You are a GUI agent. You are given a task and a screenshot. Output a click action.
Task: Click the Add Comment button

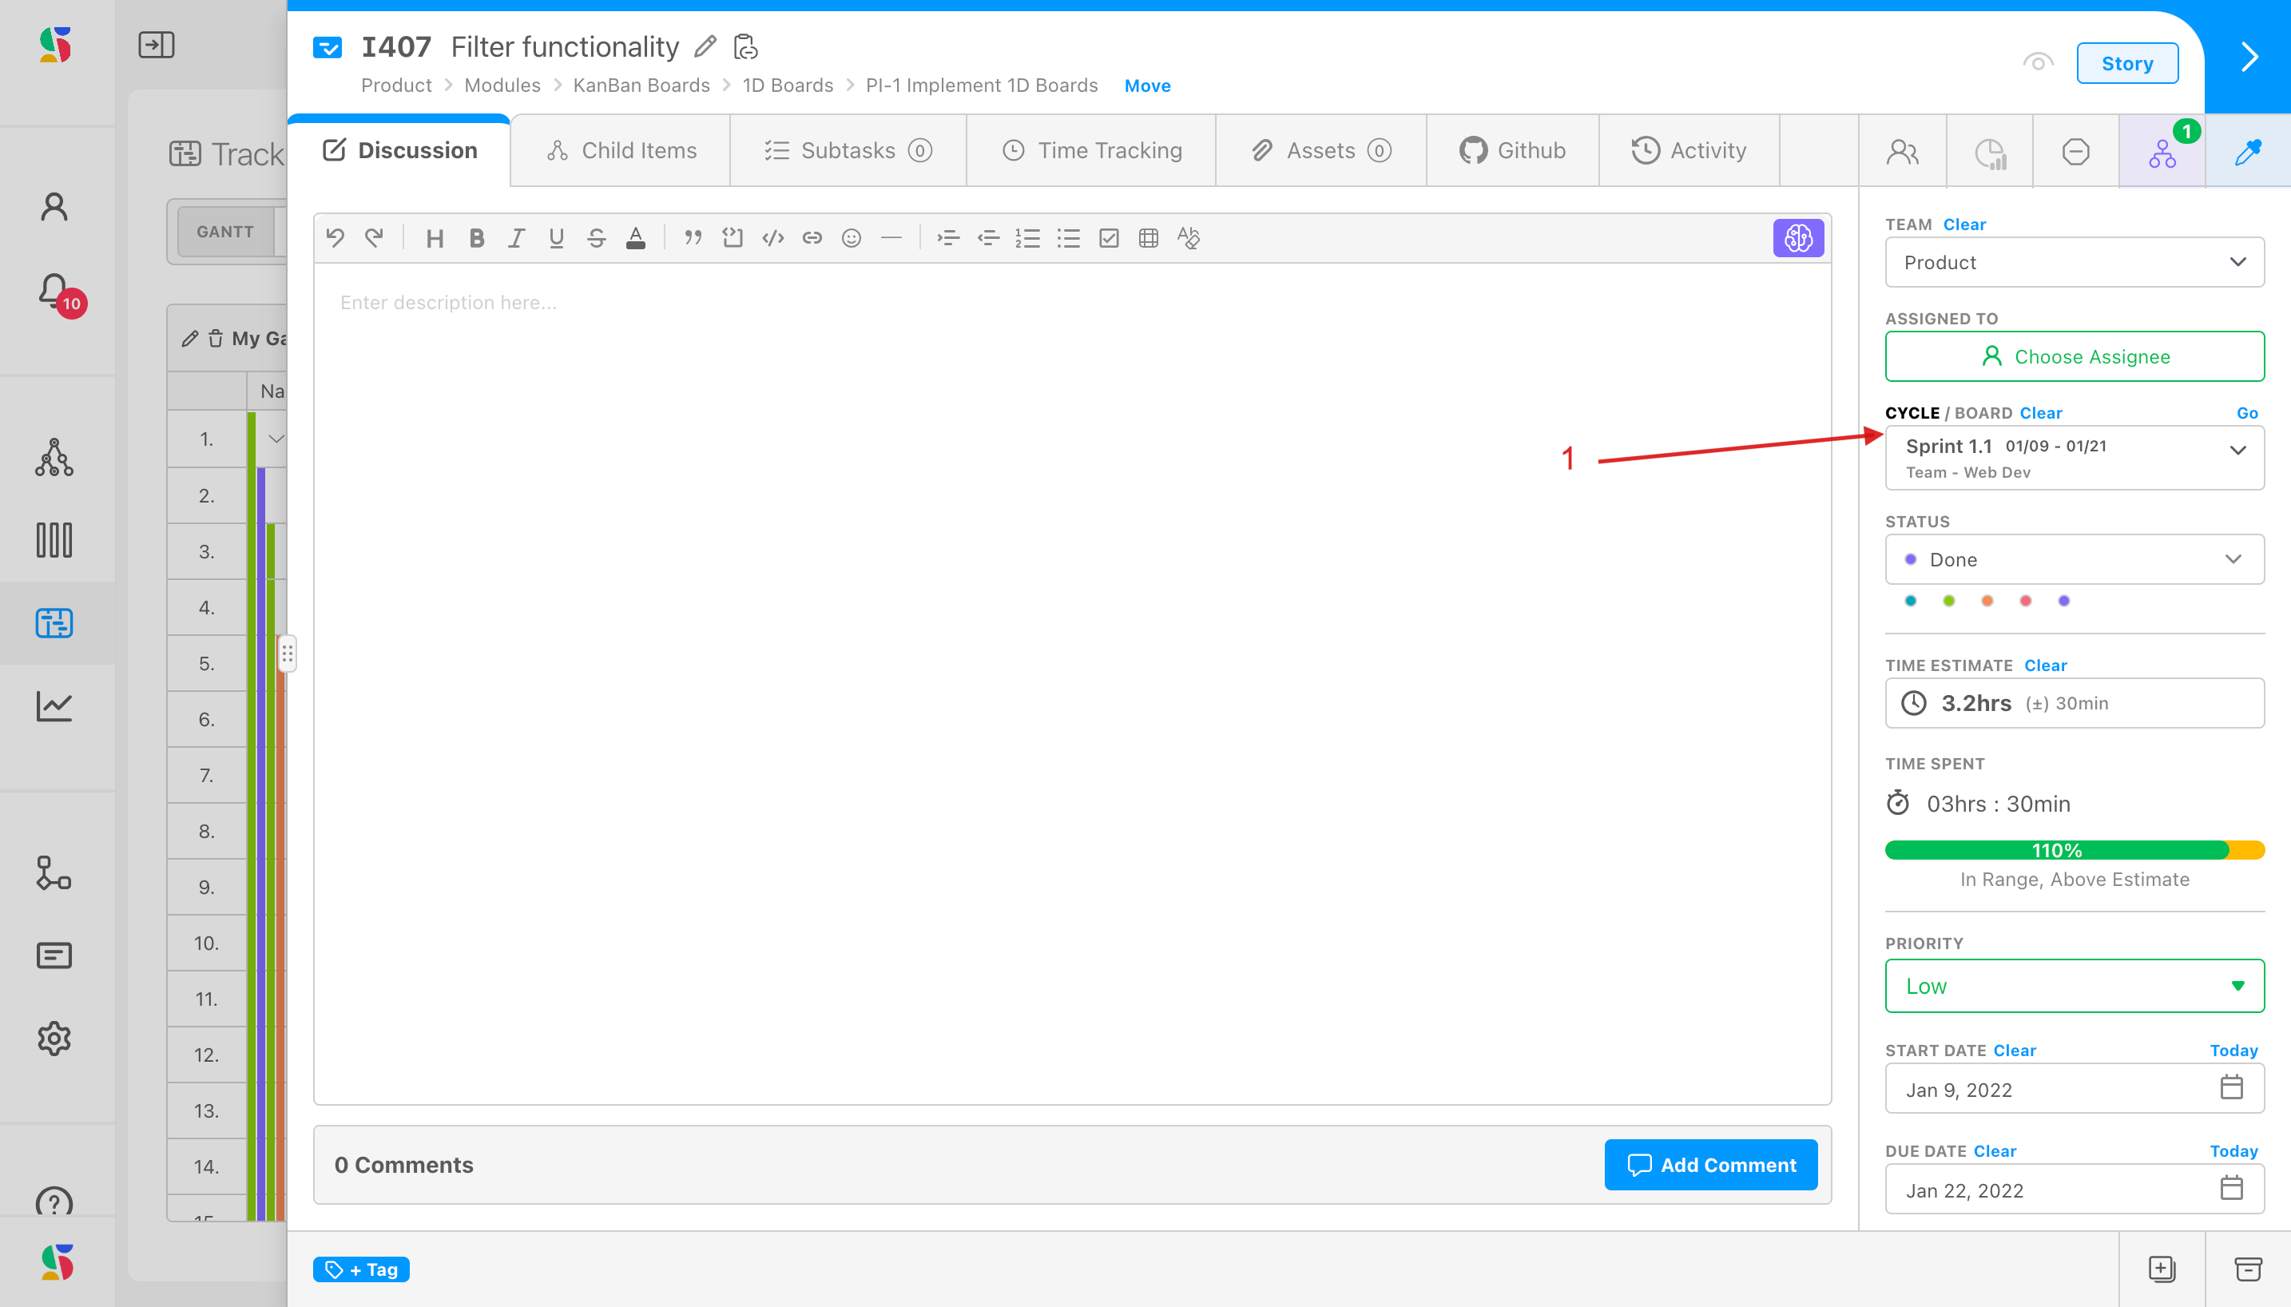[x=1710, y=1164]
